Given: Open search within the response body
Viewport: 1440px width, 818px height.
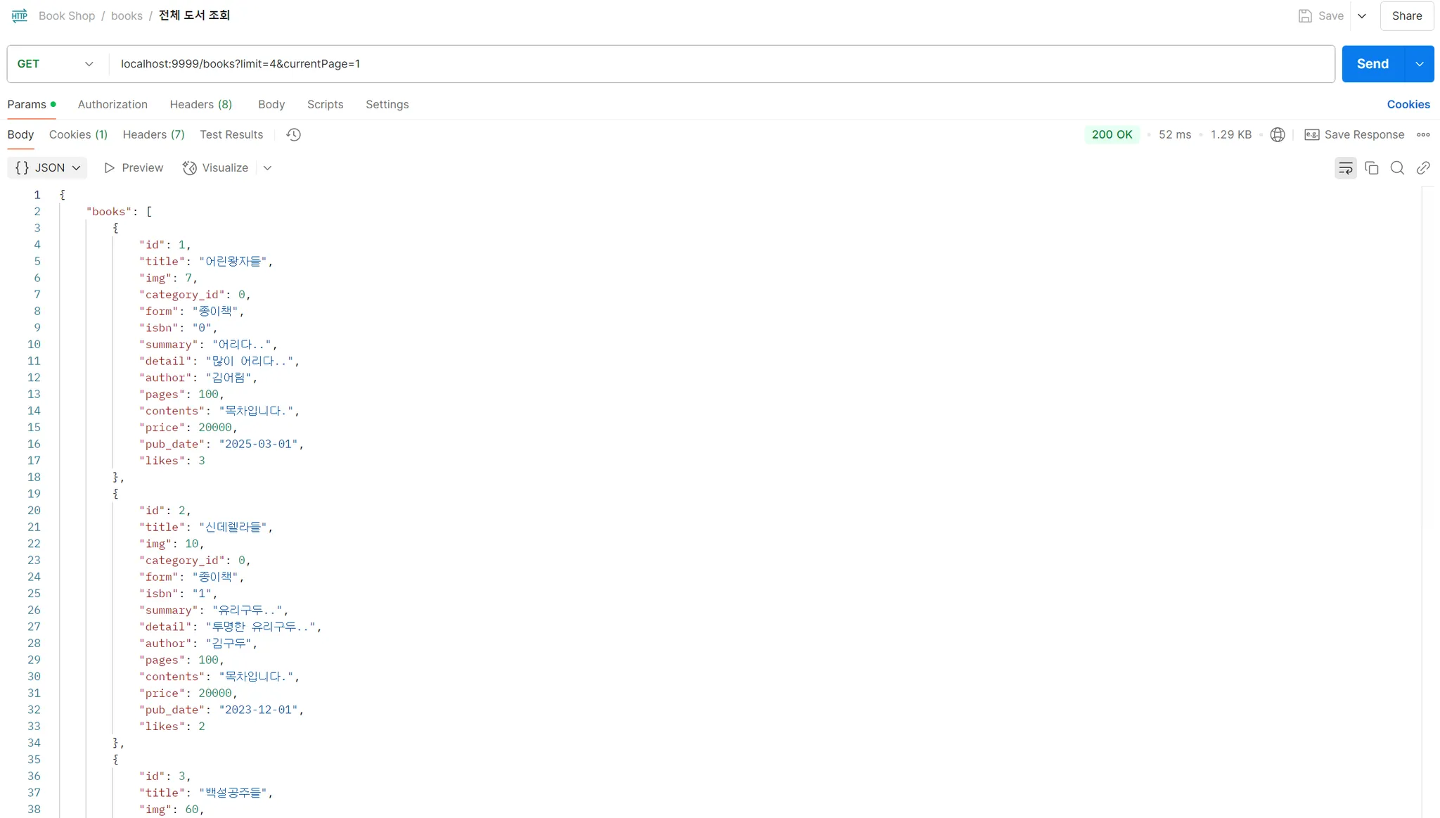Looking at the screenshot, I should coord(1397,167).
